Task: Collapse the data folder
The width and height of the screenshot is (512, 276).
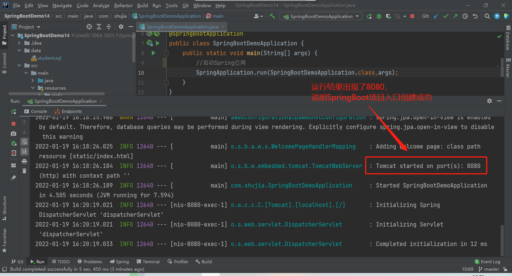Action: pyautogui.click(x=19, y=51)
